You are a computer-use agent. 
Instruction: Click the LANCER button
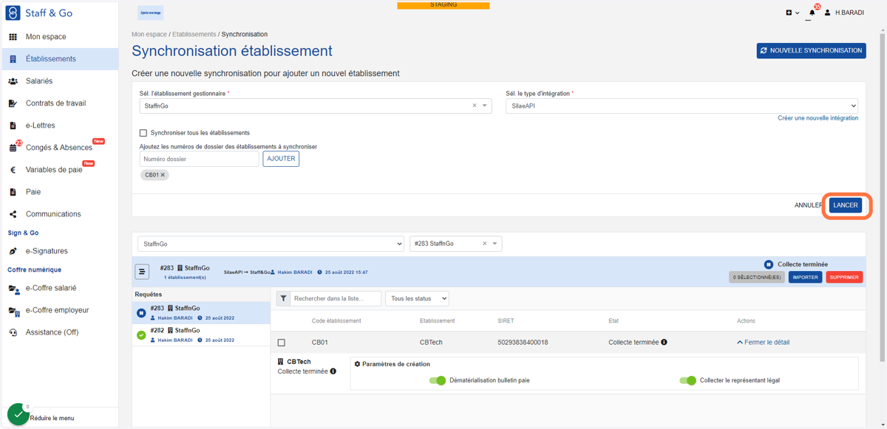click(846, 205)
